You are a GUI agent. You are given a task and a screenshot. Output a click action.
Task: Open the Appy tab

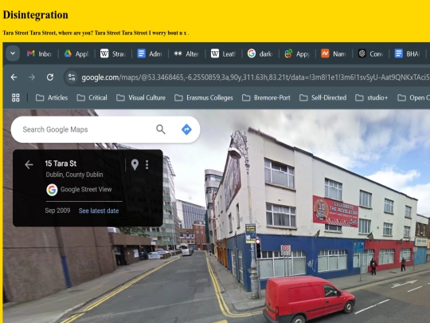tap(297, 53)
